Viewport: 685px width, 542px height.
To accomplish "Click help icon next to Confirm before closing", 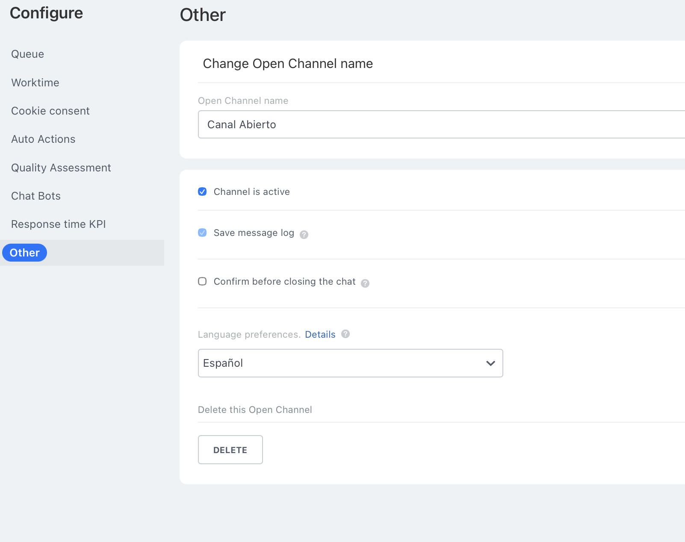I will coord(365,283).
